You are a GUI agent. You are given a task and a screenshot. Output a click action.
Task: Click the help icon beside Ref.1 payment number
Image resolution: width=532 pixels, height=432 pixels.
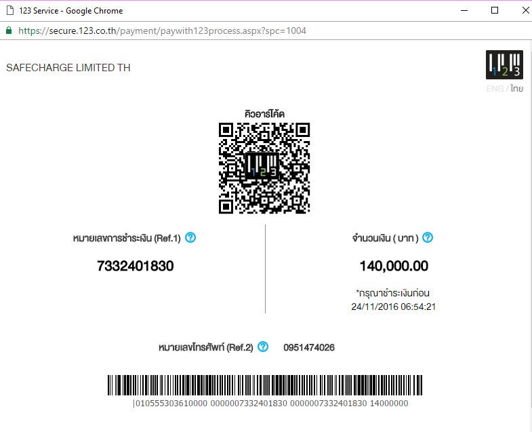click(190, 237)
